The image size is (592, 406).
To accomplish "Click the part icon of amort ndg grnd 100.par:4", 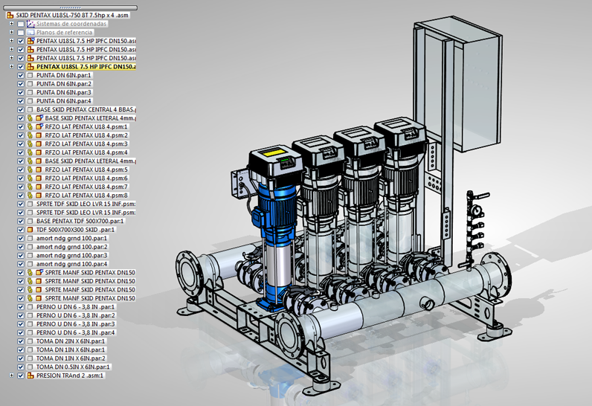I will 30,264.
